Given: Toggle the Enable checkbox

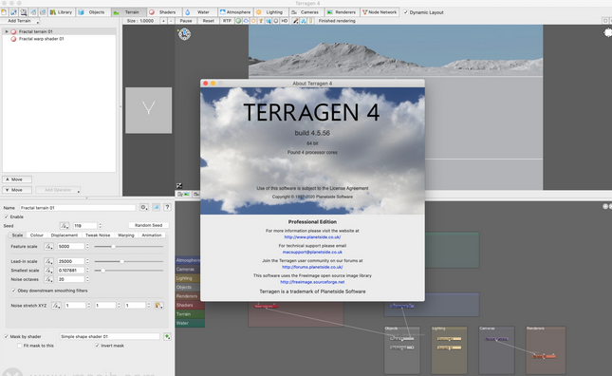Looking at the screenshot, I should [x=7, y=216].
